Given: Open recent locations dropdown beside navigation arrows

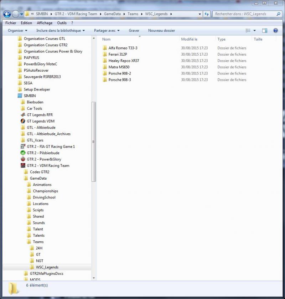Looking at the screenshot, I should click(21, 14).
